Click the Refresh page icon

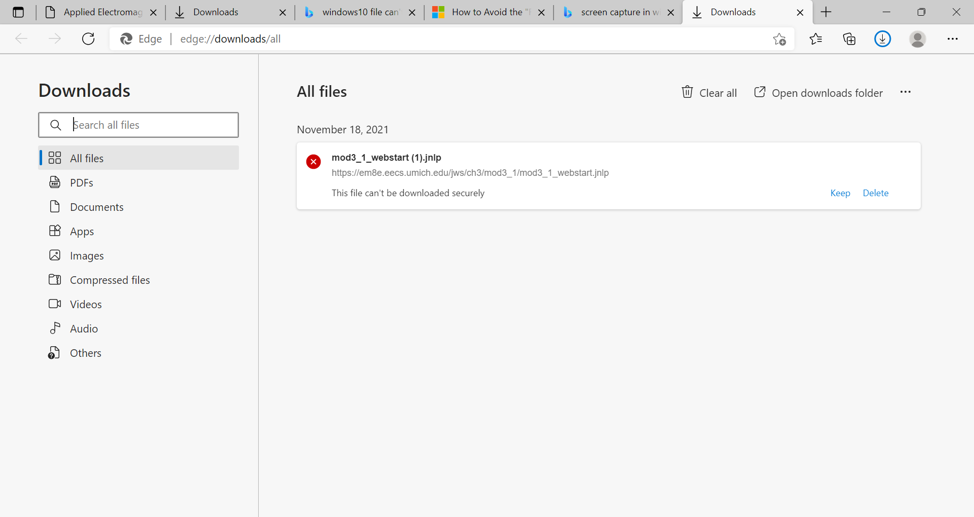[x=88, y=39]
